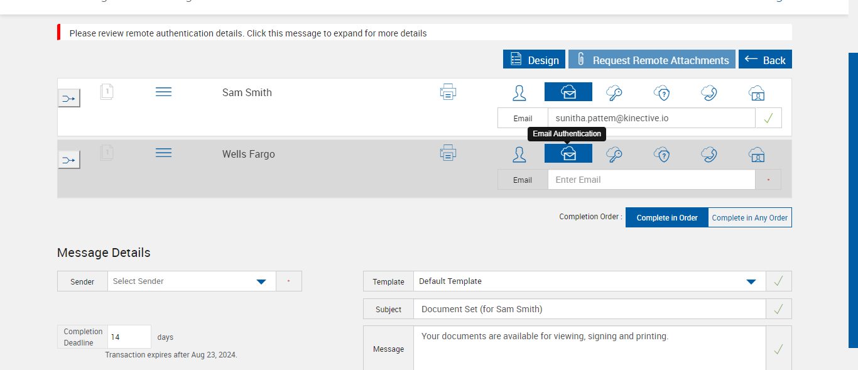This screenshot has width=858, height=370.
Task: Select Complete in Order option
Action: [667, 217]
